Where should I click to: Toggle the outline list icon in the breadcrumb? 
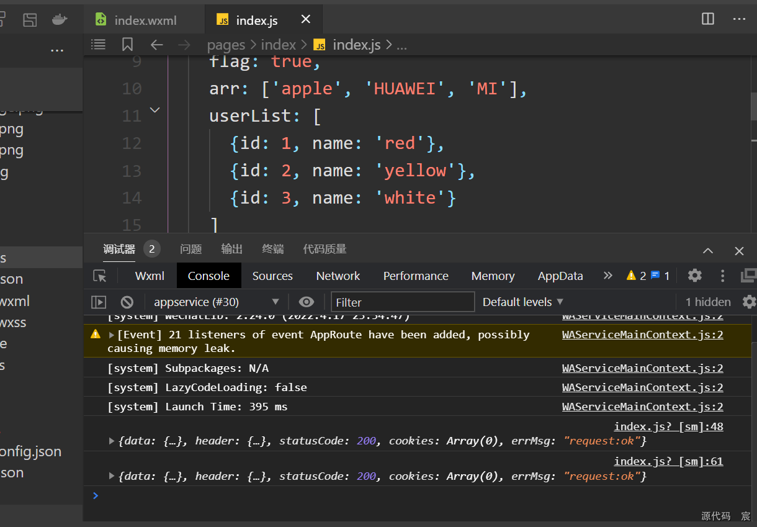click(98, 44)
